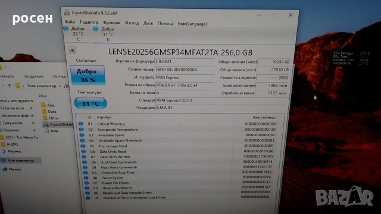Open the Изглед menu in CrystalDiskInfo
The image size is (381, 214).
(x=132, y=23)
